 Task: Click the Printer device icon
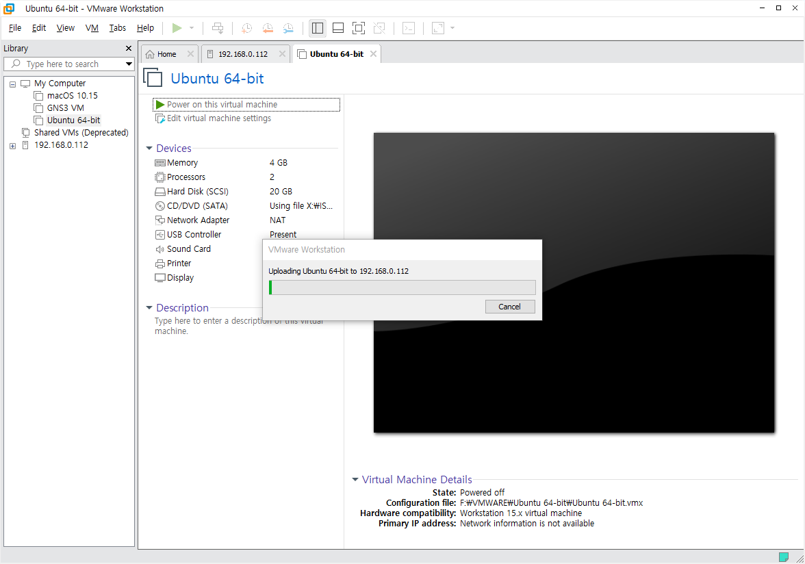(159, 264)
